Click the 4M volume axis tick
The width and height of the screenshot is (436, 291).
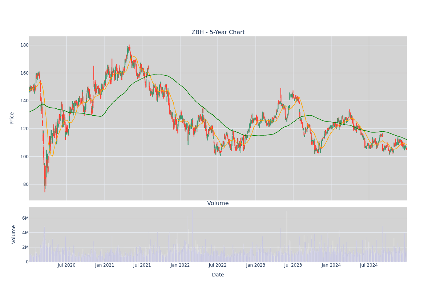pyautogui.click(x=25, y=233)
